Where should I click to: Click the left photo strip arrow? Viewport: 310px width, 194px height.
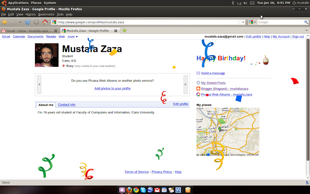point(39,84)
